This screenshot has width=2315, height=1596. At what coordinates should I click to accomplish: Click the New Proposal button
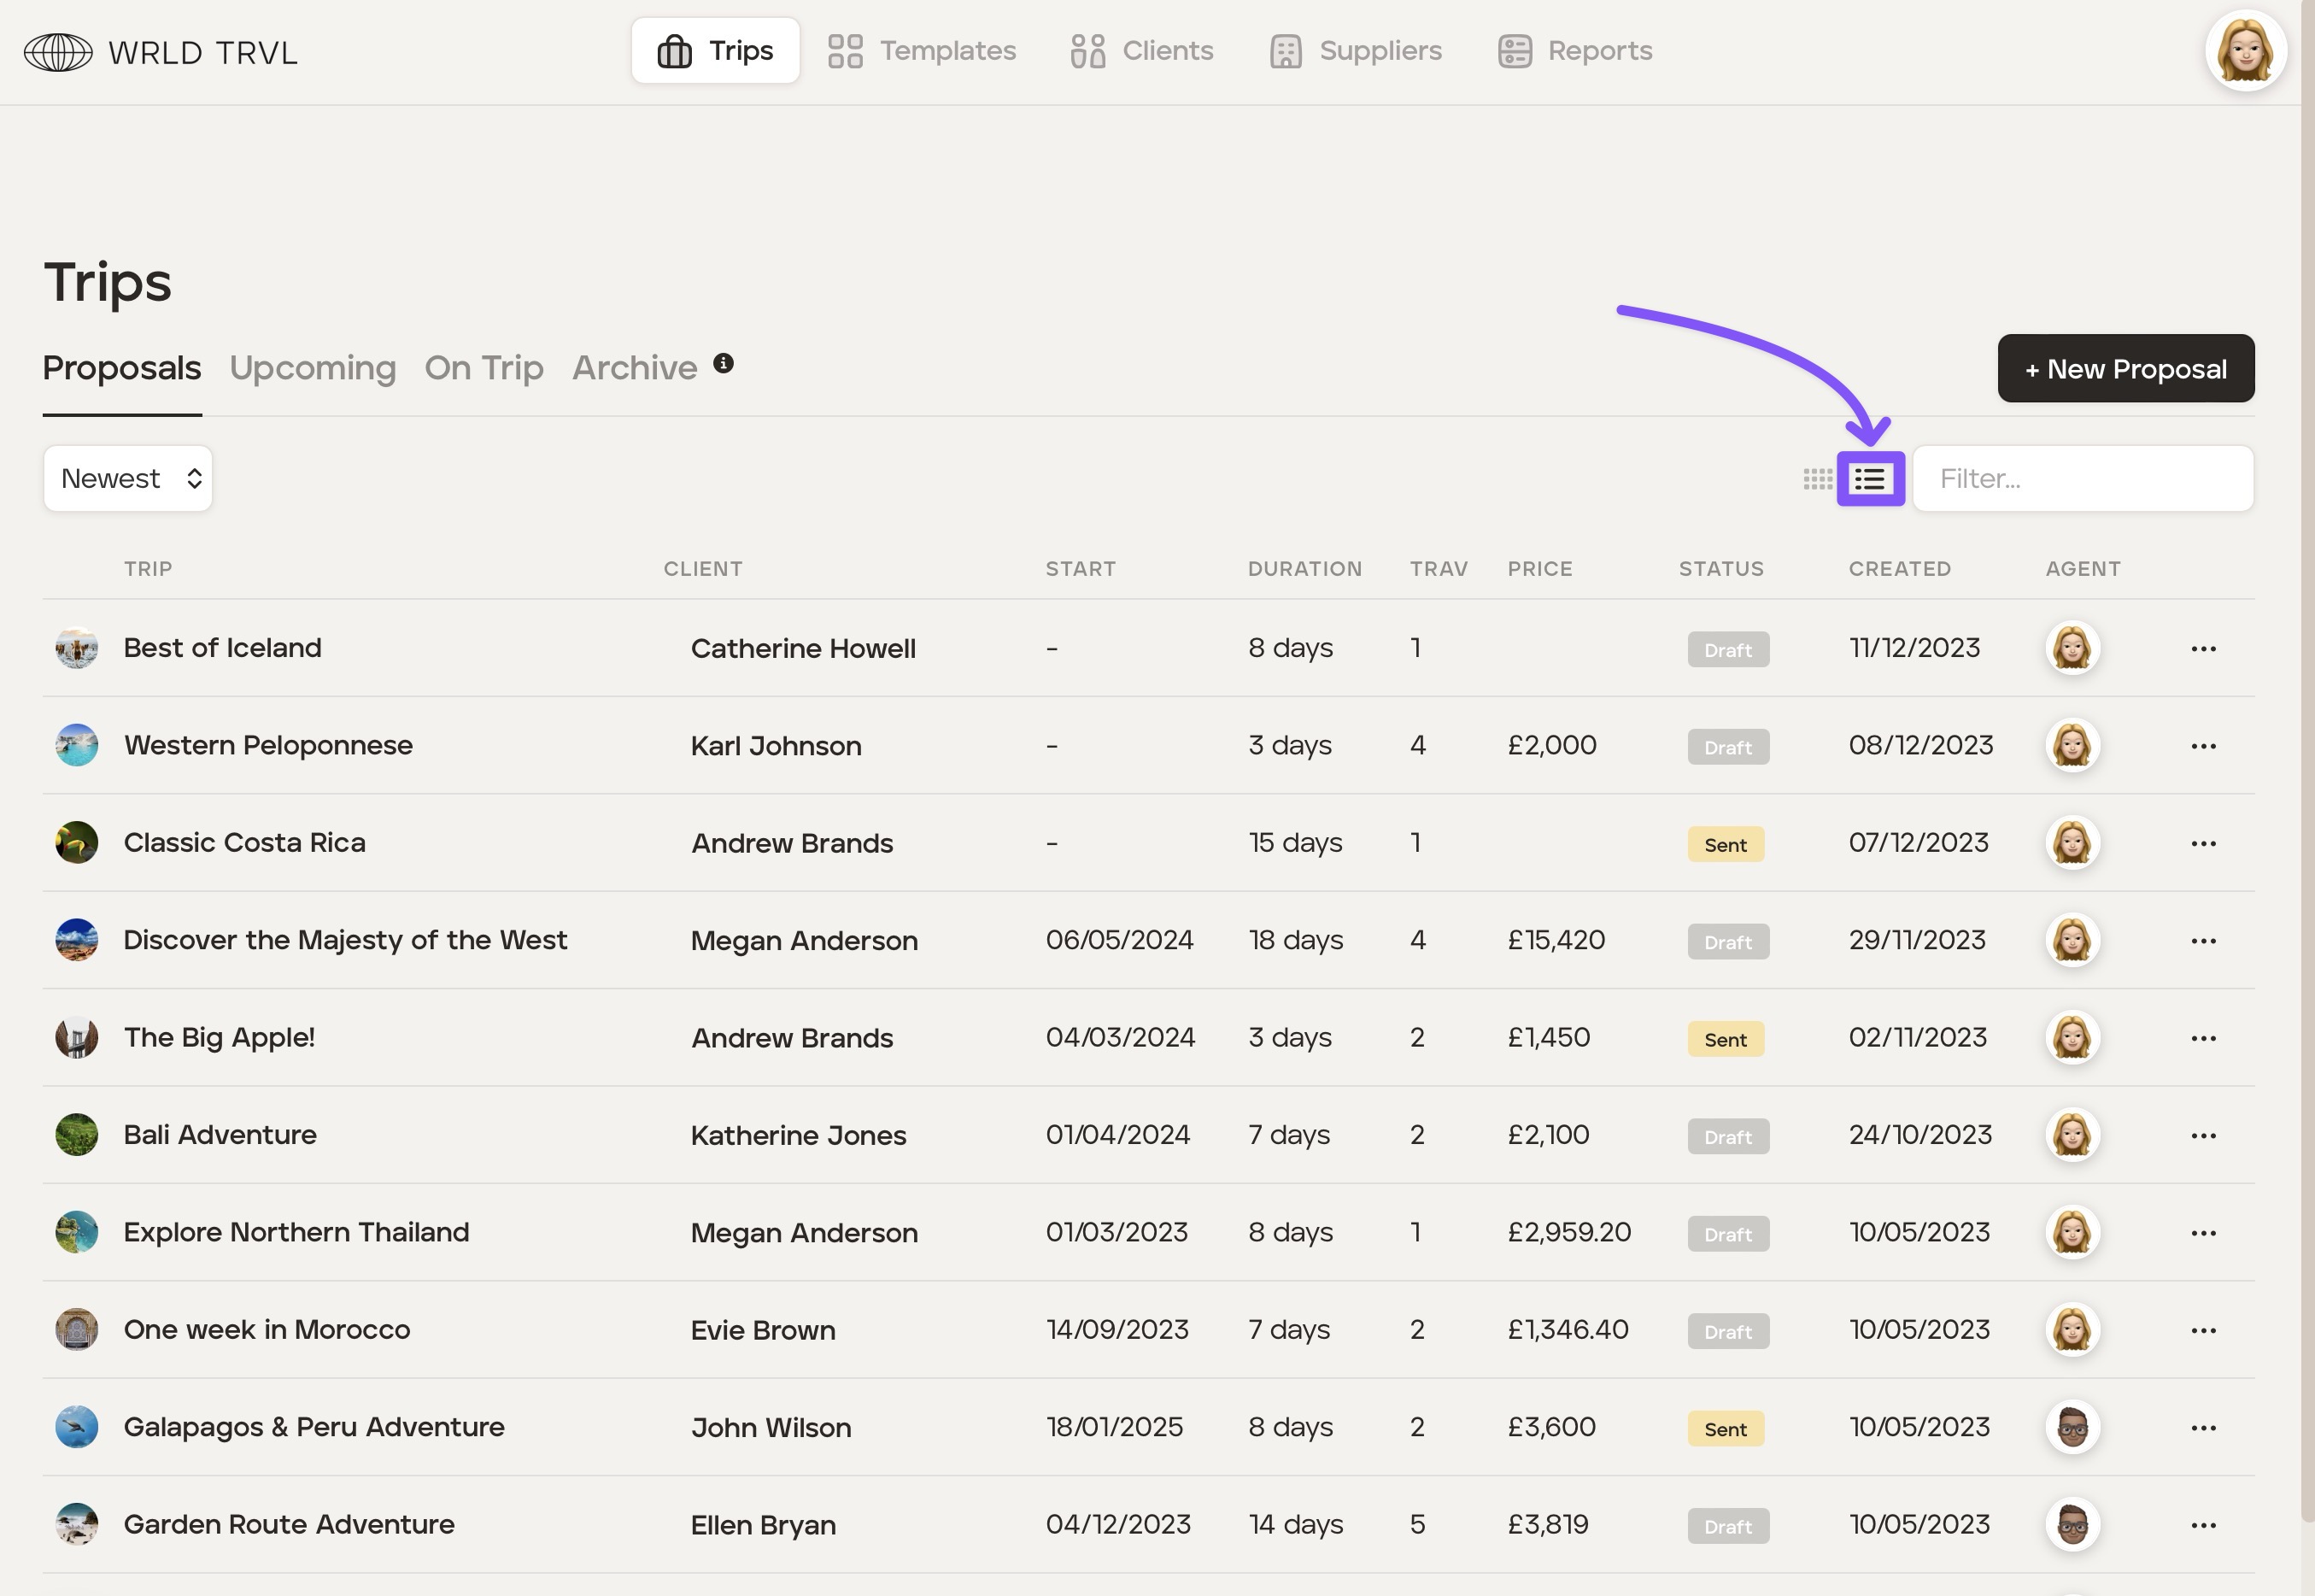(x=2125, y=369)
